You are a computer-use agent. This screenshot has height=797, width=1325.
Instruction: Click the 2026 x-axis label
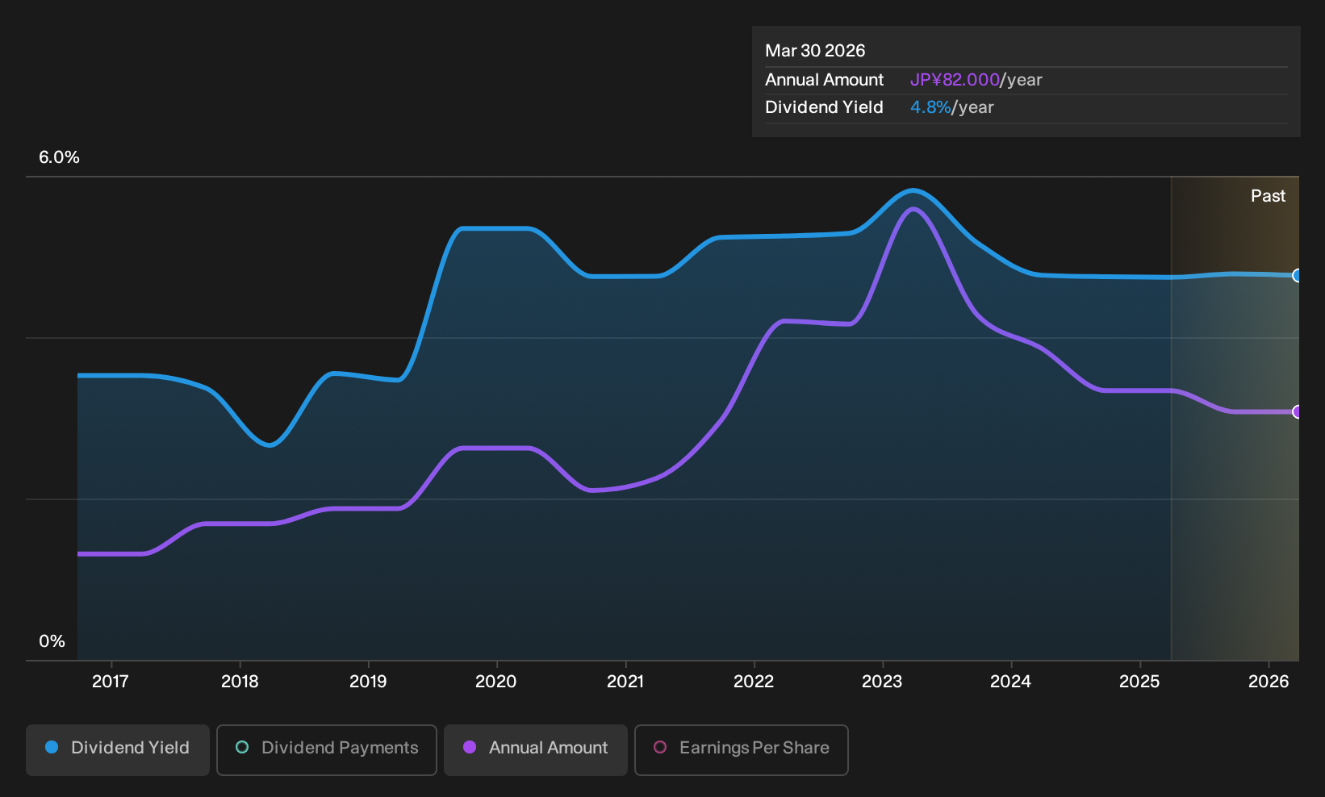point(1269,682)
